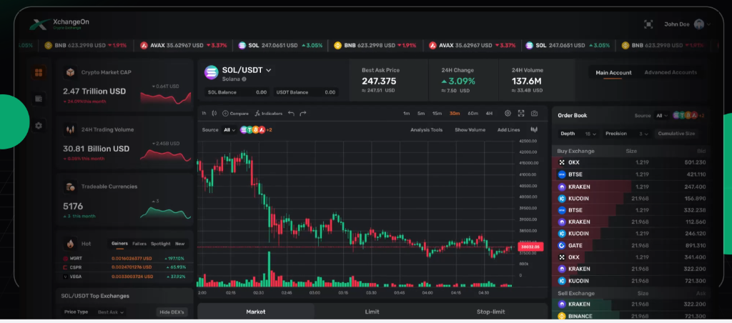The width and height of the screenshot is (732, 323).
Task: Click the bar chart style icon after Add Lines
Action: click(x=534, y=129)
